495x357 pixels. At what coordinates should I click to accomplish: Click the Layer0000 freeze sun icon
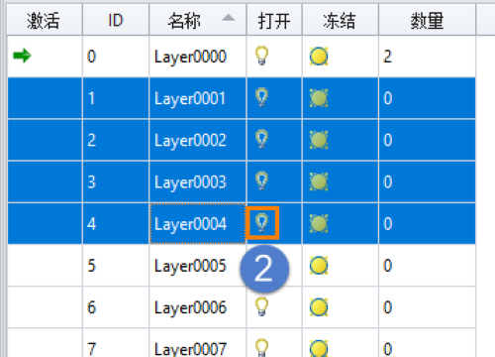(x=319, y=57)
